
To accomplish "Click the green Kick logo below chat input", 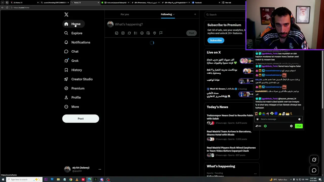I will pyautogui.click(x=265, y=126).
